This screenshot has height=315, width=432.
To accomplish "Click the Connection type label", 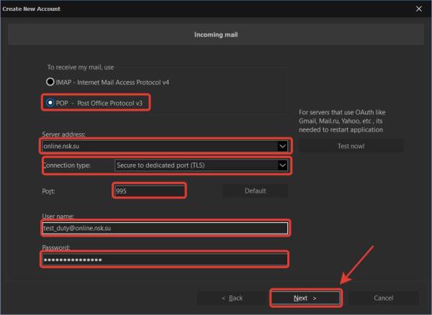I will point(66,165).
